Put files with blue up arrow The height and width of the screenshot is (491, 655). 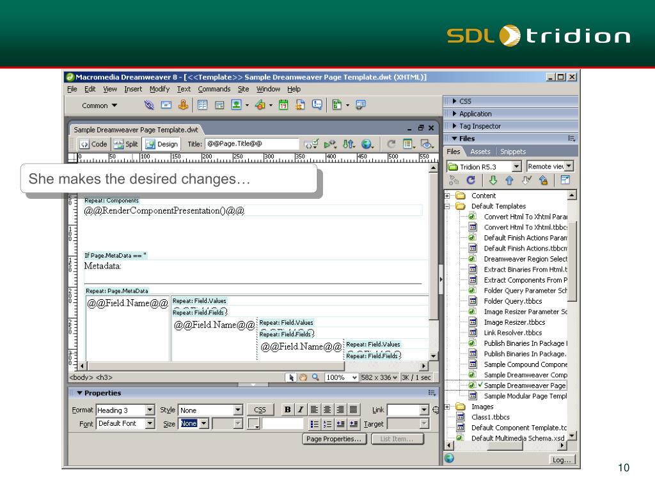(x=509, y=180)
